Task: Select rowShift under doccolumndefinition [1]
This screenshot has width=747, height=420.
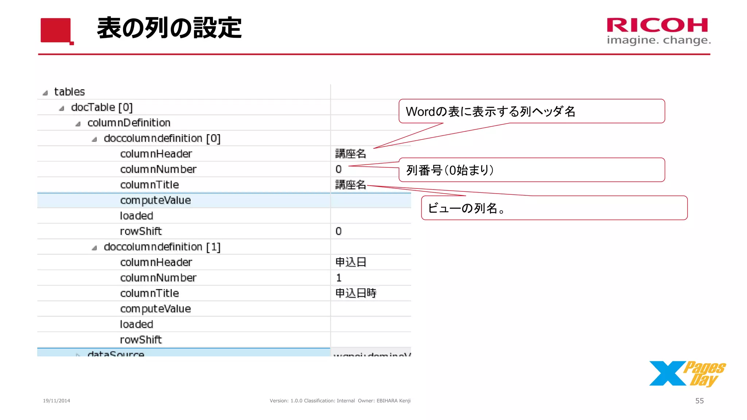Action: point(141,340)
